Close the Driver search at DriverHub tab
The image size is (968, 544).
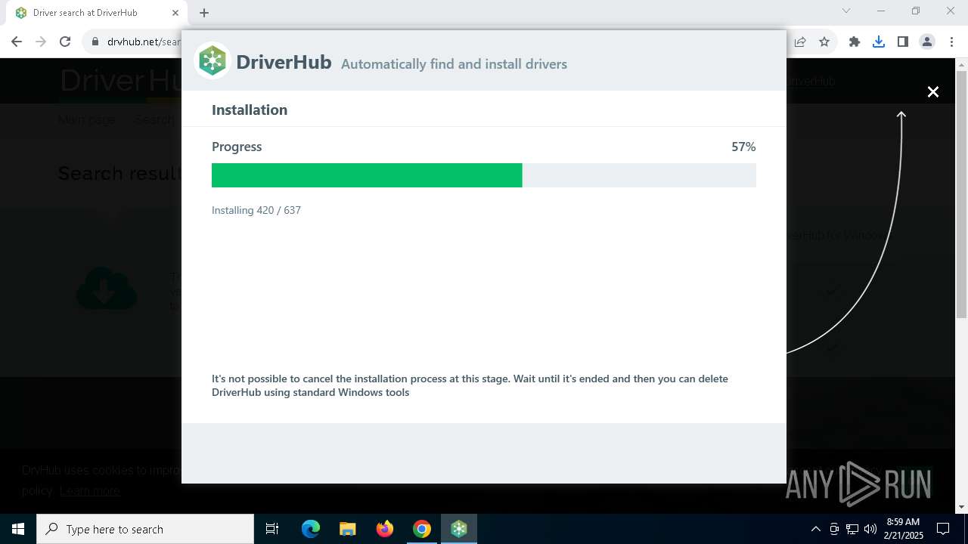tap(175, 13)
